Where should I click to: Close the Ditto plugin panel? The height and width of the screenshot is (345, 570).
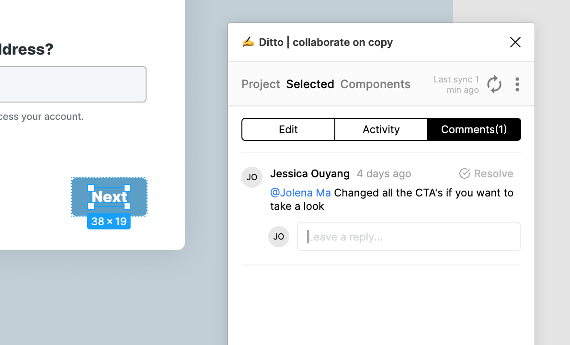click(515, 42)
